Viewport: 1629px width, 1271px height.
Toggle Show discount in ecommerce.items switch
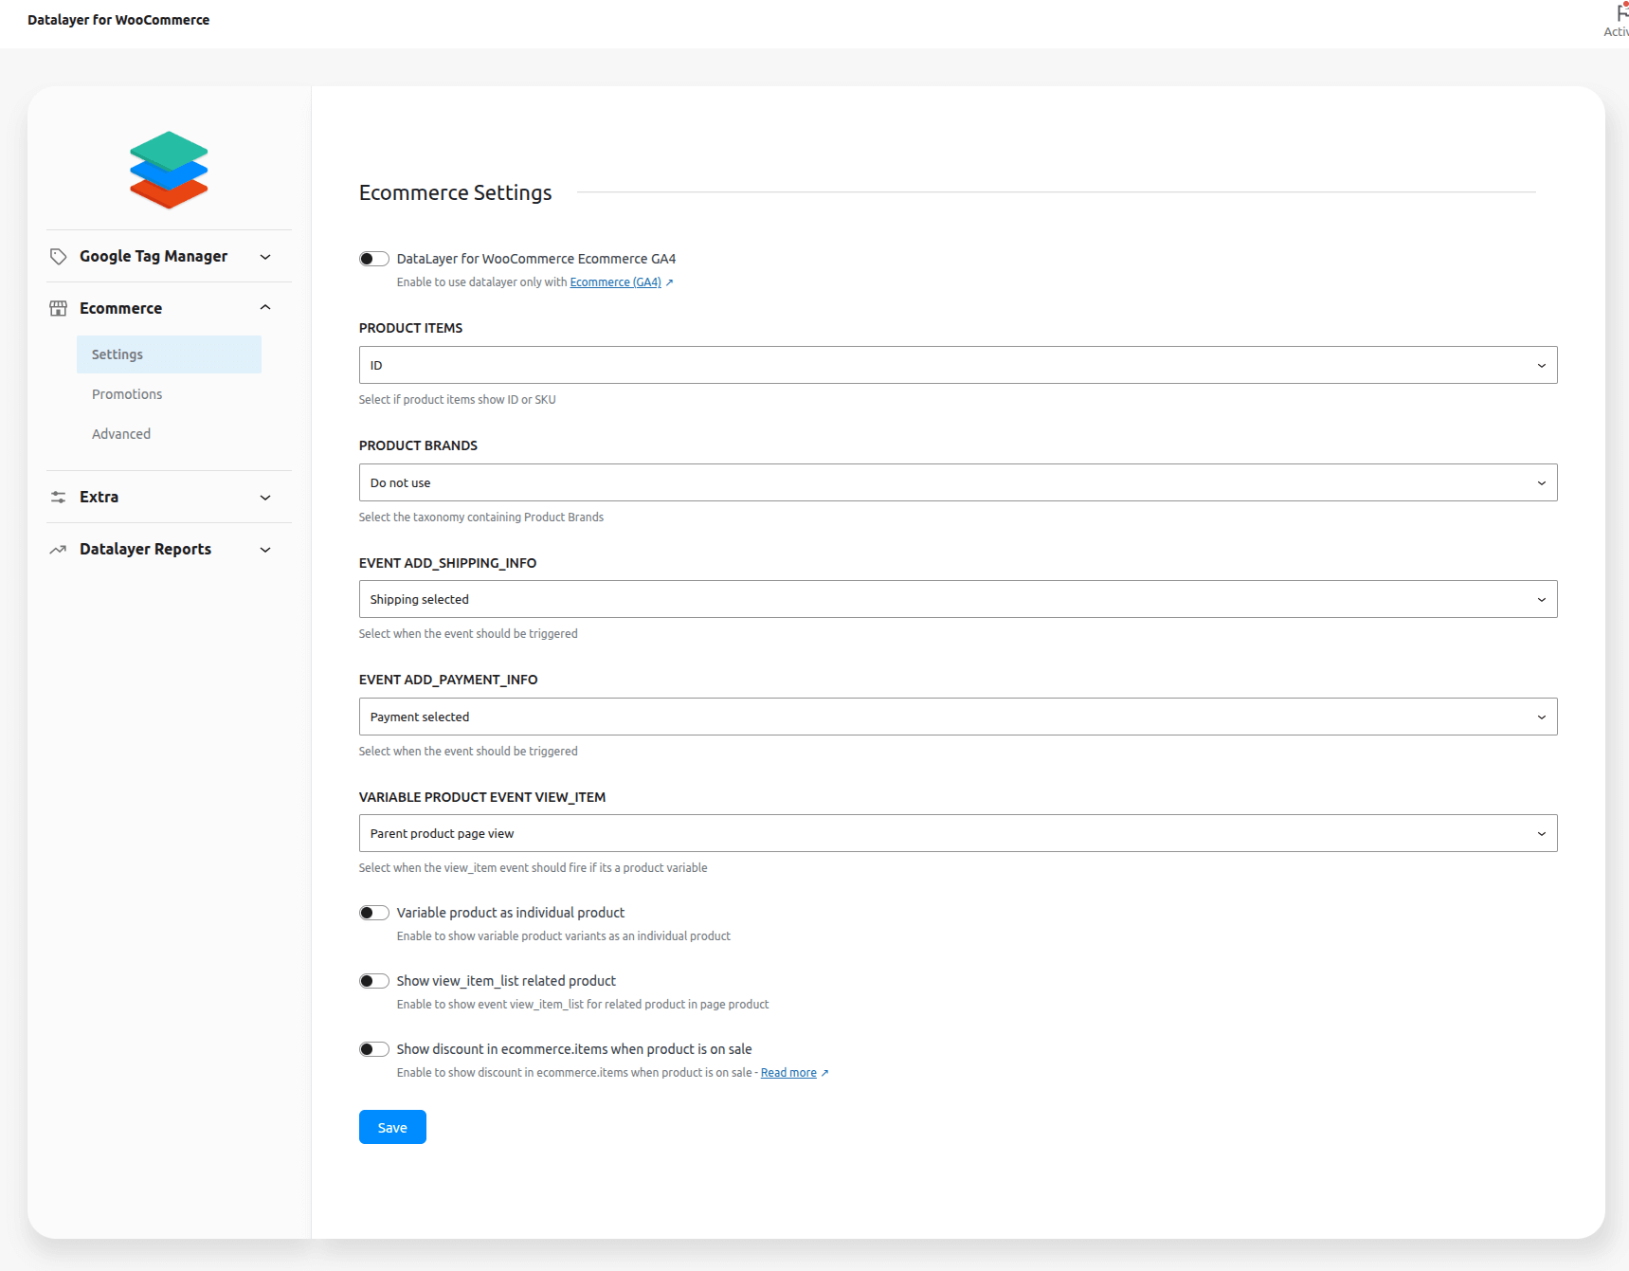pos(373,1049)
